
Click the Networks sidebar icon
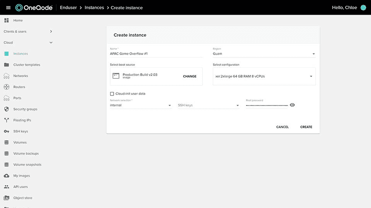pos(7,76)
